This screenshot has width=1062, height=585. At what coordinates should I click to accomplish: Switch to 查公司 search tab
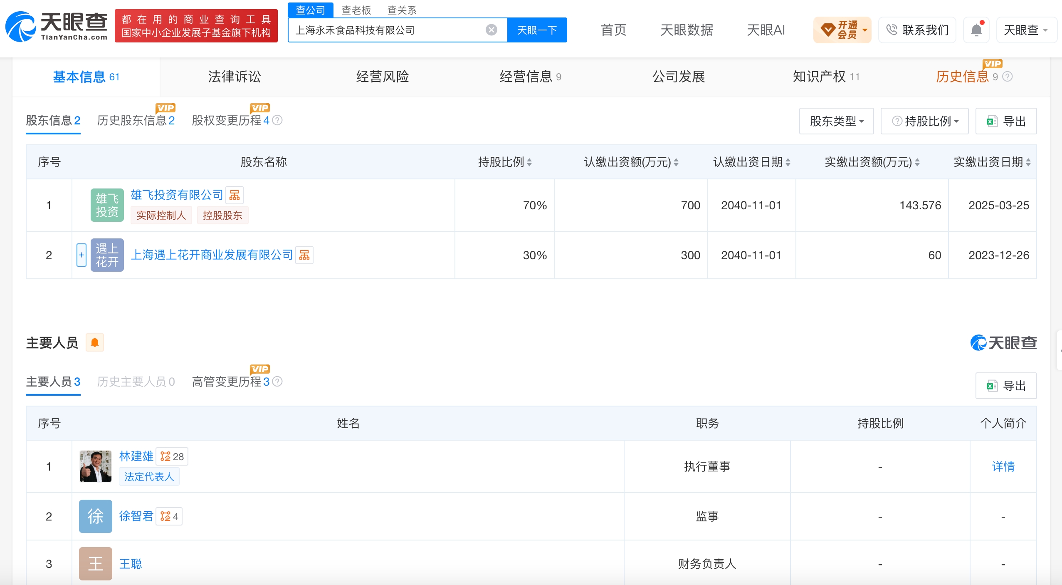coord(311,10)
